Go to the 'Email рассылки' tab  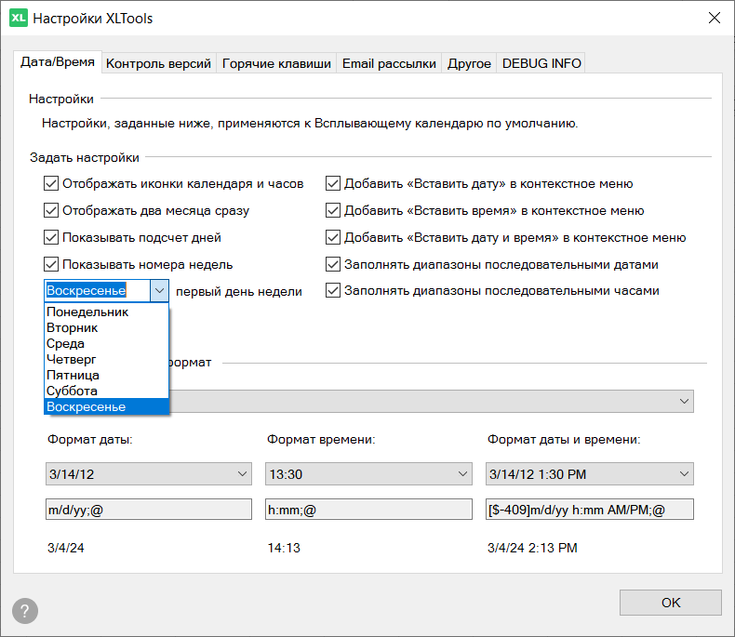click(389, 63)
